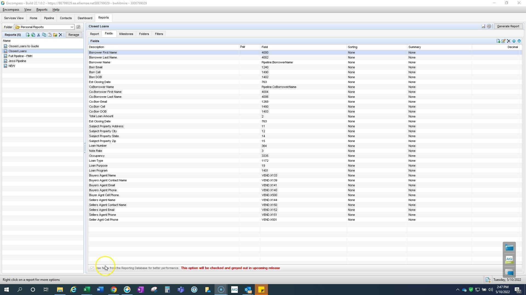Viewport: 526px width, 295px height.
Task: Move selected field down with blue arrow
Action: 519,41
